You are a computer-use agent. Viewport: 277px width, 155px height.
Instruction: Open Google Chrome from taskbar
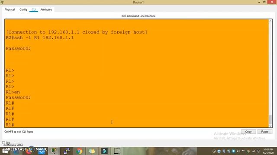[79, 151]
